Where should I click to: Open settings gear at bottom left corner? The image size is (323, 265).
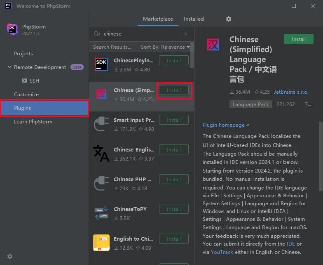(10, 256)
